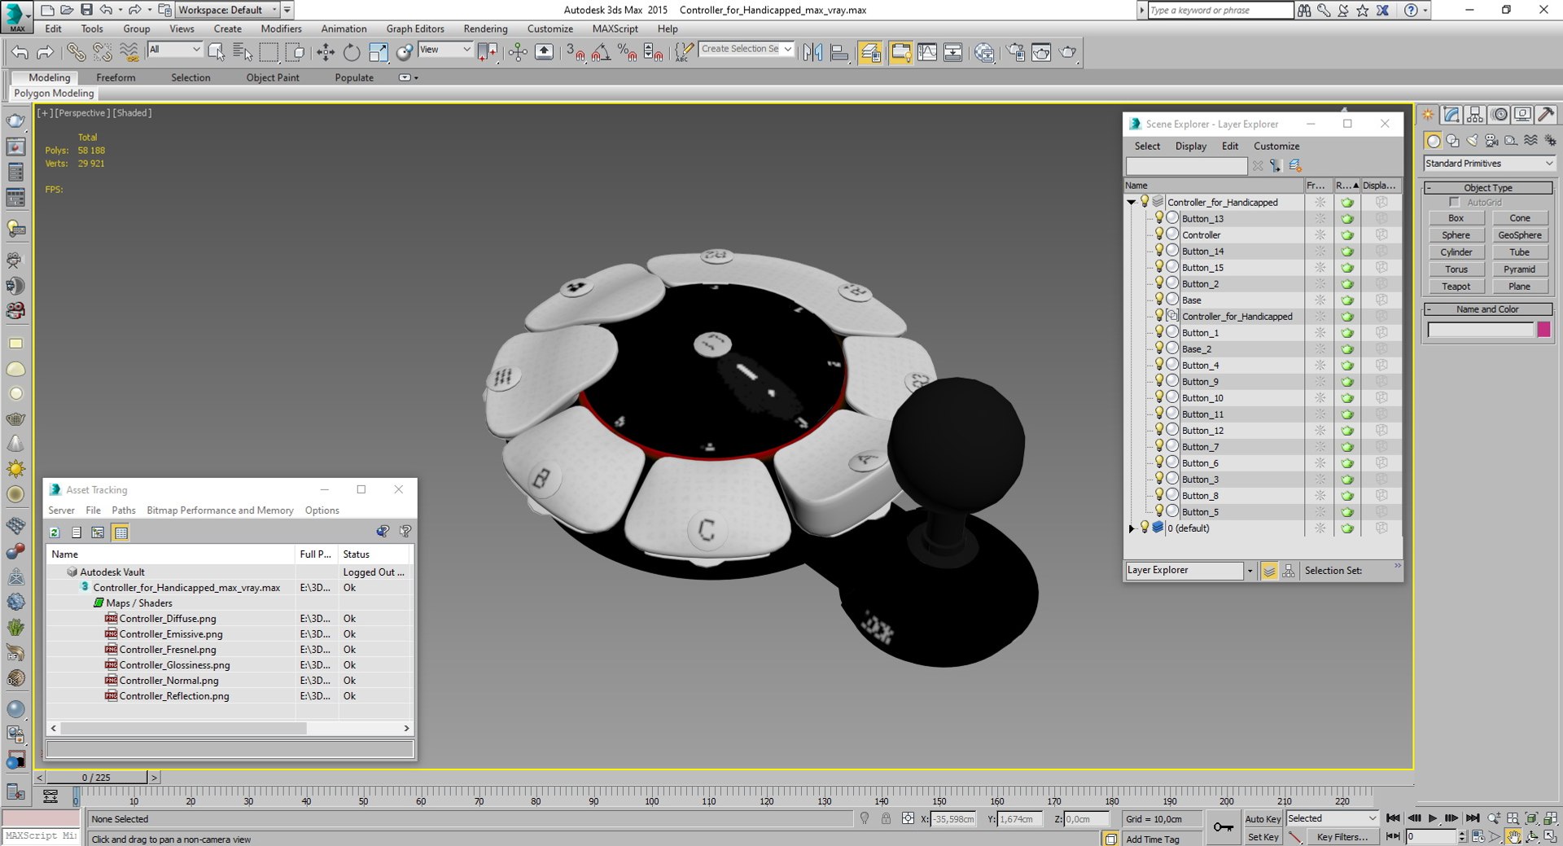
Task: Open Display menu in Scene Explorer
Action: pos(1190,147)
